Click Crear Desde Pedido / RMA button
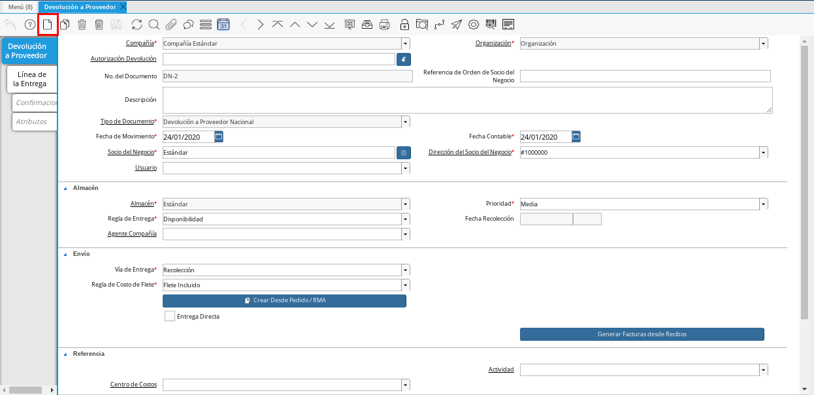Viewport: 814px width, 395px height. point(284,301)
